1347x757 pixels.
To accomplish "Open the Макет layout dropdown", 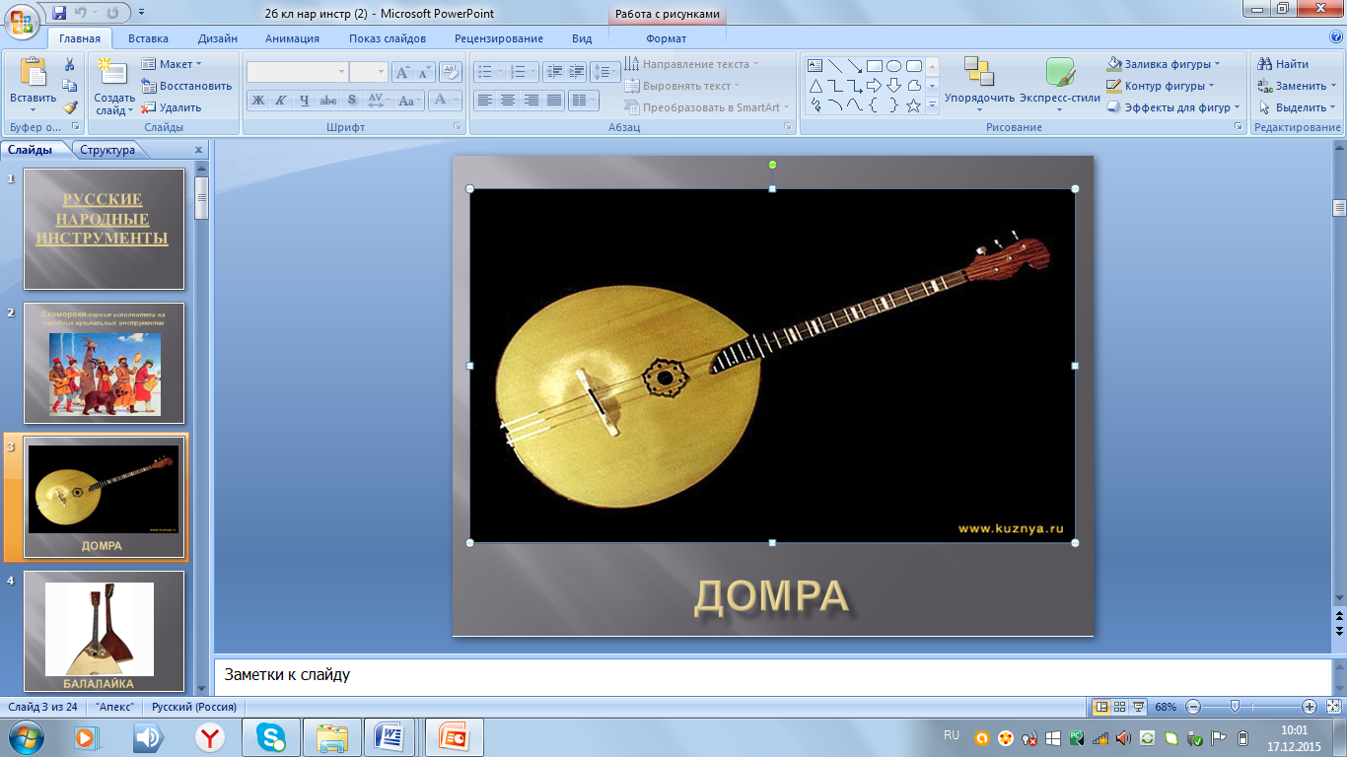I will [x=172, y=64].
